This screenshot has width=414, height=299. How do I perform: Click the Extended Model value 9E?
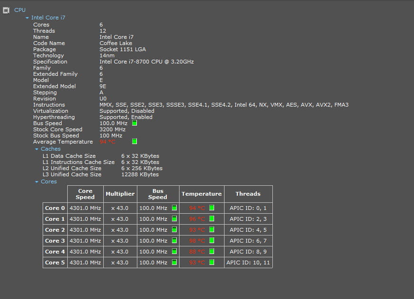[x=103, y=86]
